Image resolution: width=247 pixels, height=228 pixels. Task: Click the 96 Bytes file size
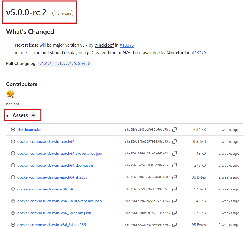pyautogui.click(x=199, y=177)
